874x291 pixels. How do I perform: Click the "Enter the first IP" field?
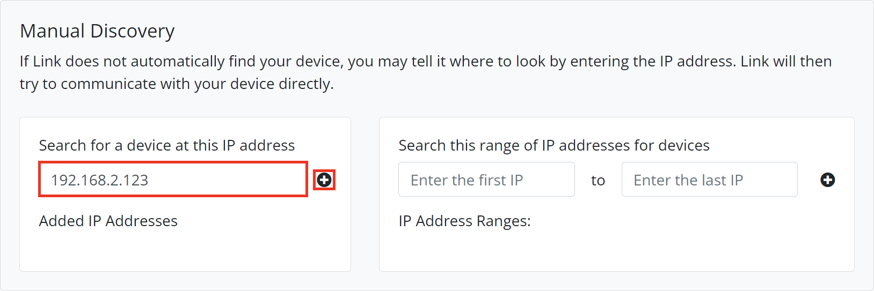click(486, 180)
